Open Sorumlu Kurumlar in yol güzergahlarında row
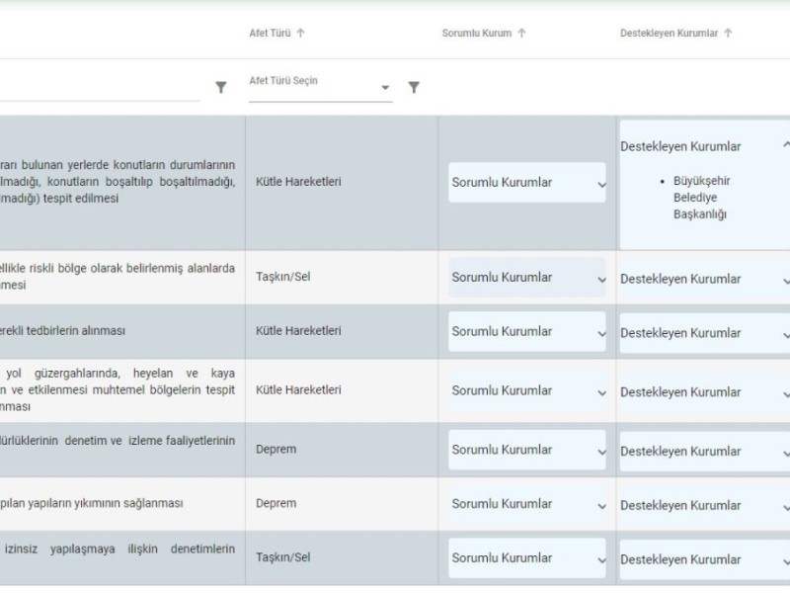This screenshot has width=790, height=593. [527, 390]
